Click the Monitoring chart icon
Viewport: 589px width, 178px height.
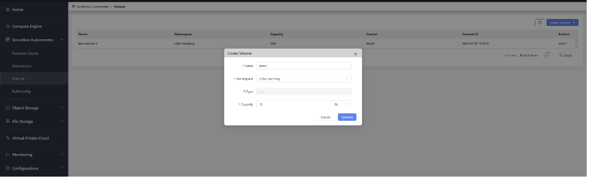coord(8,154)
